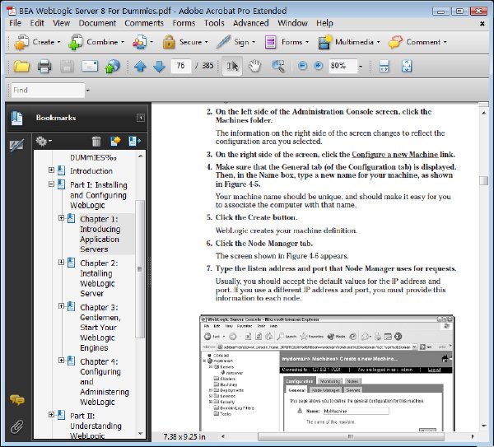
Task: Click the Configure a new Machine link
Action: (394, 155)
